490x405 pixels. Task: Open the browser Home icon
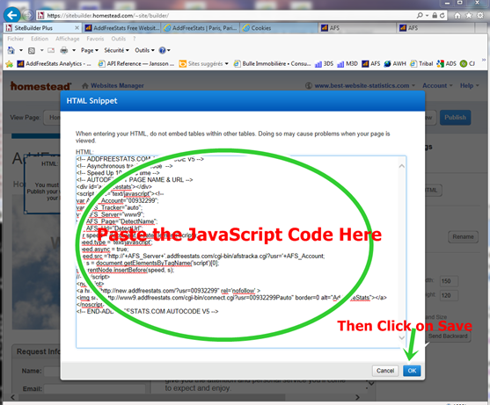(x=457, y=15)
